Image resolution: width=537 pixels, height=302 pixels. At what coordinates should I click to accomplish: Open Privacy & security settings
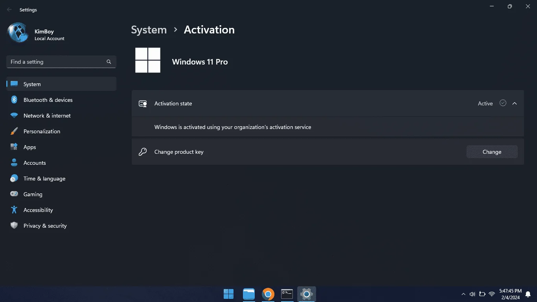tap(61, 226)
